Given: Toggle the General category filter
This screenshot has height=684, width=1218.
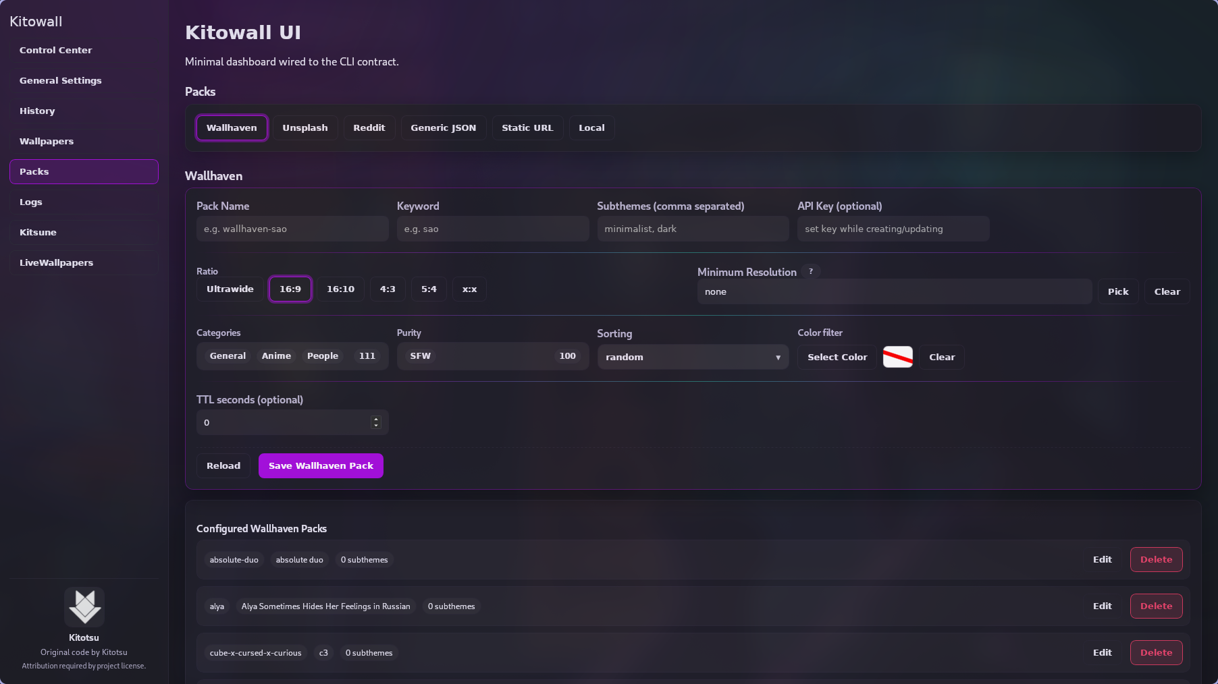Looking at the screenshot, I should tap(228, 355).
